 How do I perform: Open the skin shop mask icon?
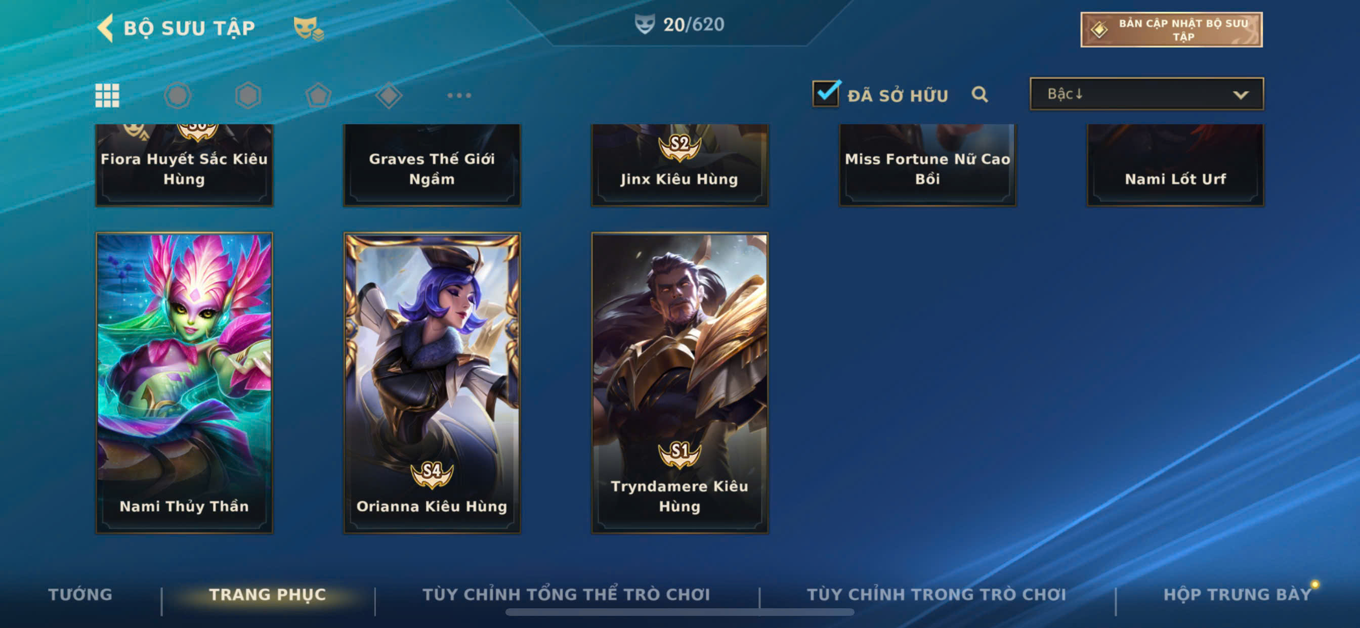(308, 28)
